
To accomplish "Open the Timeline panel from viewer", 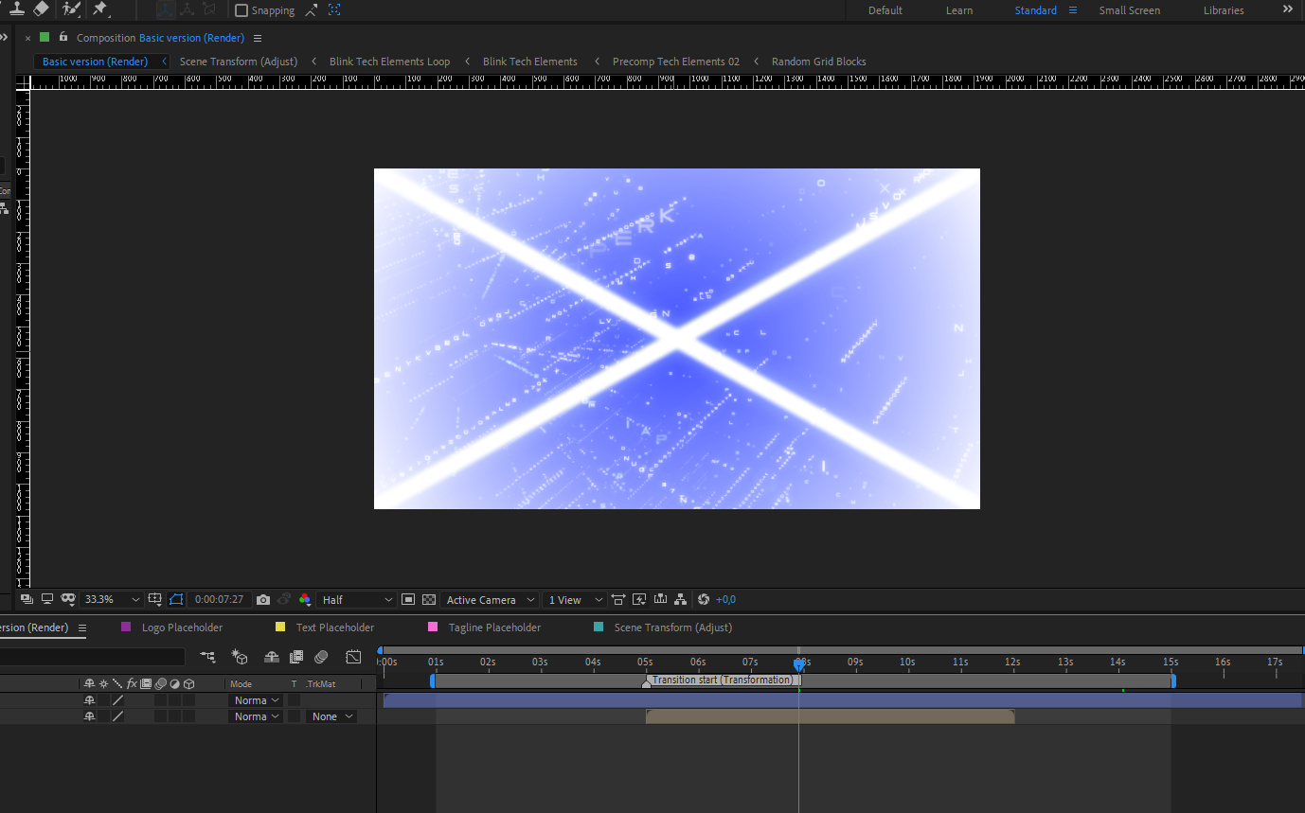I will pos(660,599).
